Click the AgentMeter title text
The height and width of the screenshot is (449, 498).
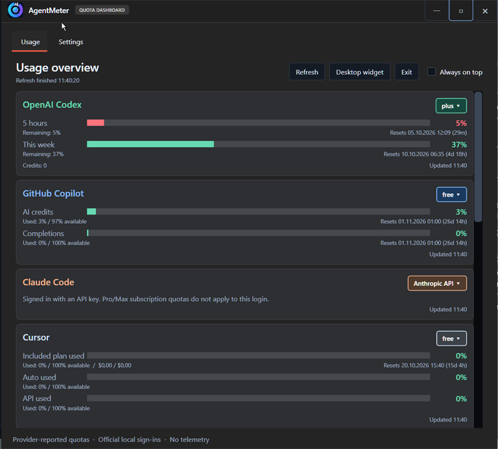click(48, 10)
